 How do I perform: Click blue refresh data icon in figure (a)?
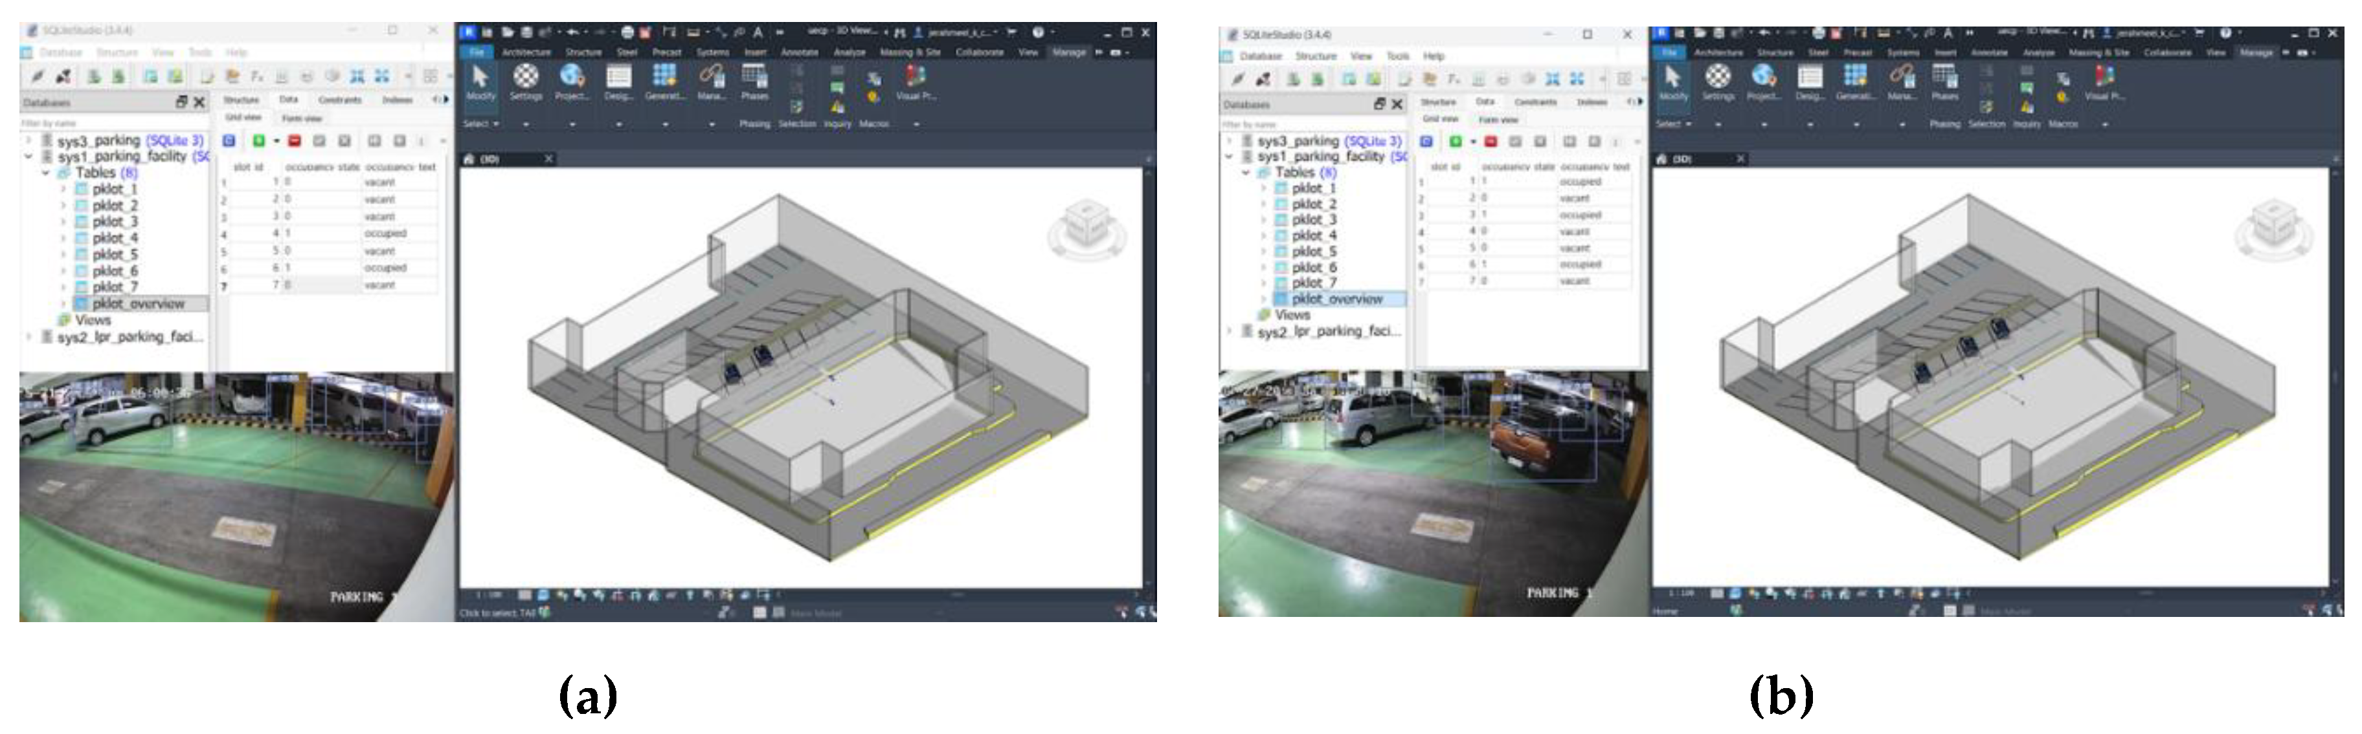(x=230, y=141)
